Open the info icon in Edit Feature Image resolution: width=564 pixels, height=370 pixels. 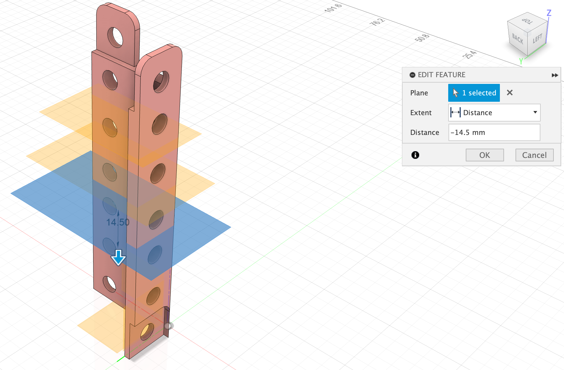pyautogui.click(x=415, y=155)
